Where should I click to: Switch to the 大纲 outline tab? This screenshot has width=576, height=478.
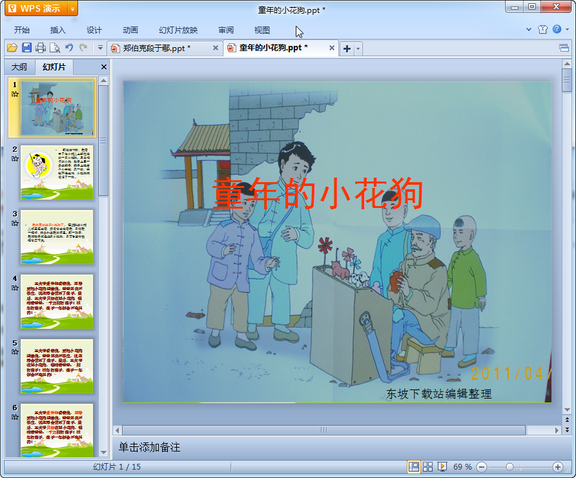point(19,67)
